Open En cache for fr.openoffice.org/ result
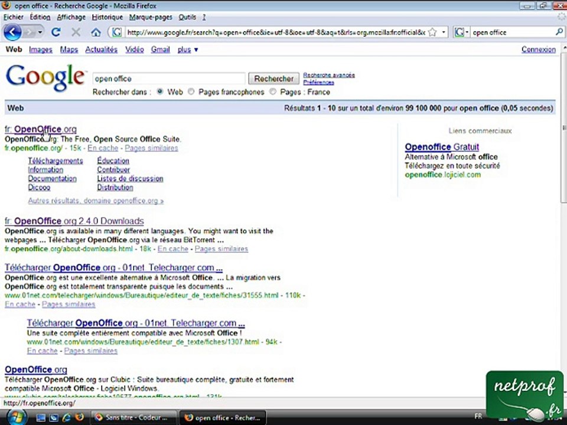 (103, 148)
